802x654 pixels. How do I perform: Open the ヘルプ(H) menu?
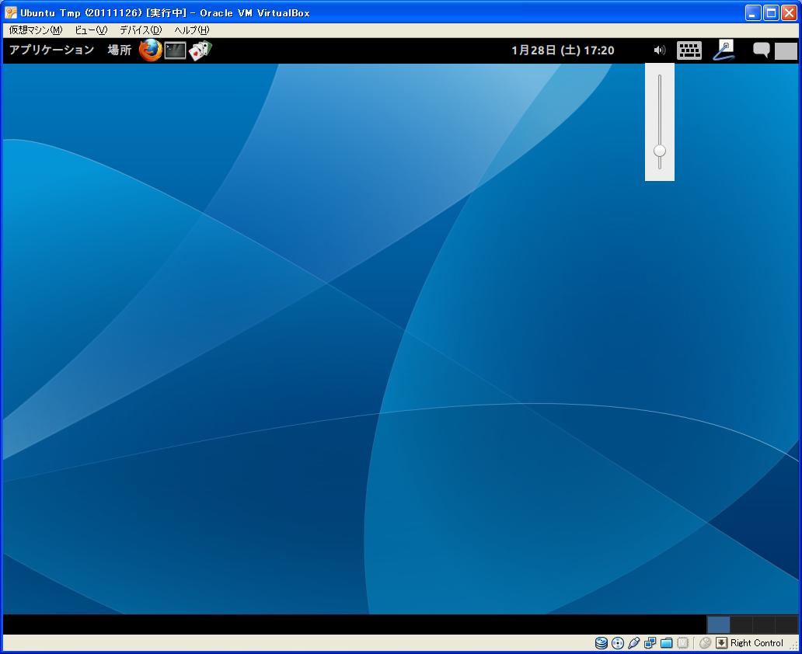(192, 30)
